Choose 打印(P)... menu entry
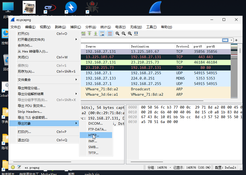Screen dimensions: 246x175 [44, 132]
